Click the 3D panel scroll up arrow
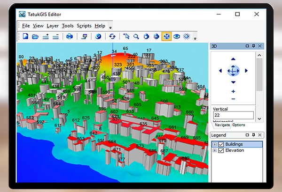The image size is (282, 192). 259,55
